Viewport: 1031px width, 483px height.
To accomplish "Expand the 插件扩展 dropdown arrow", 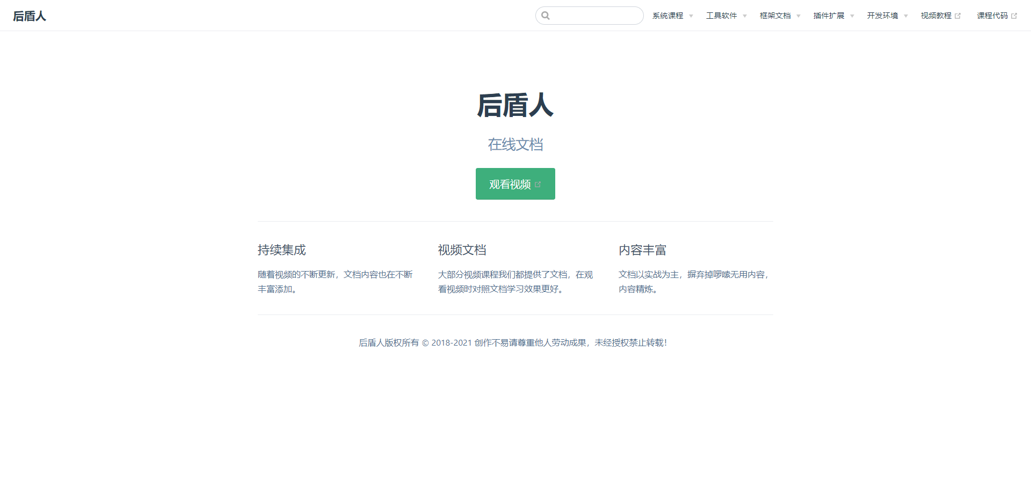I will [x=852, y=16].
